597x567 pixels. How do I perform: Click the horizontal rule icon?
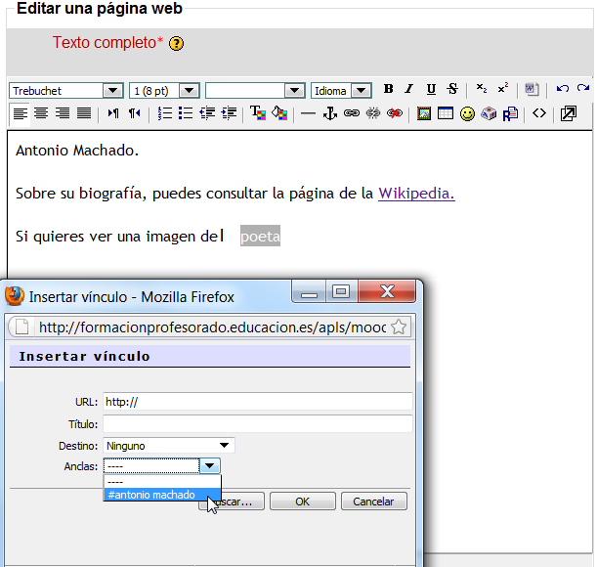point(308,113)
